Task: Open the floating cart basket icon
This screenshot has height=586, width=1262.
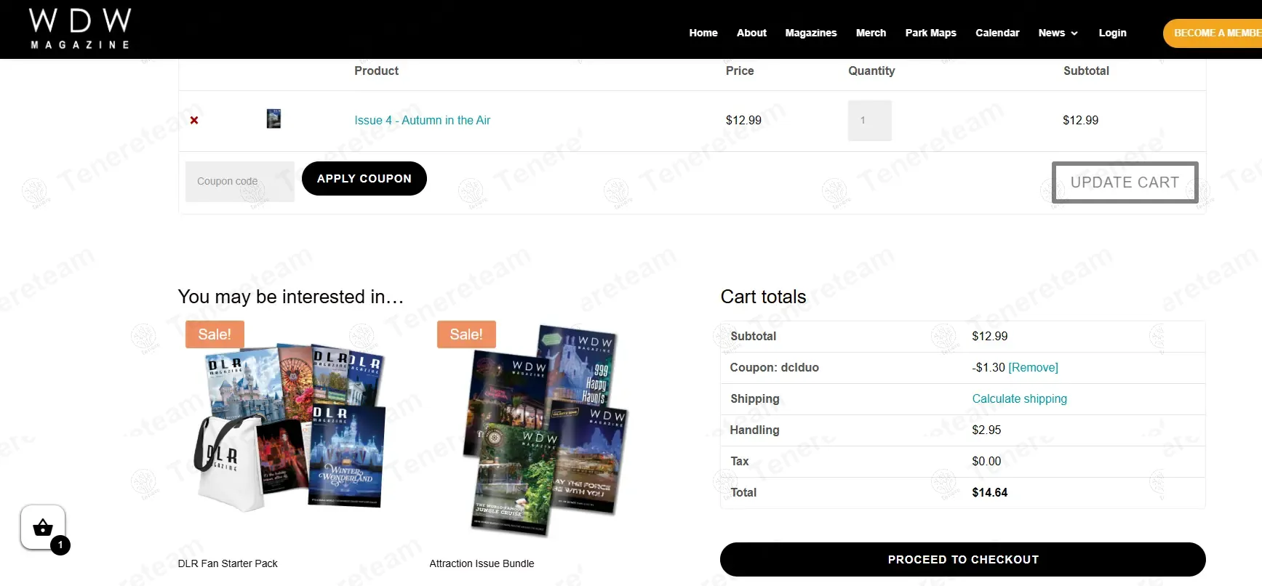Action: click(43, 527)
